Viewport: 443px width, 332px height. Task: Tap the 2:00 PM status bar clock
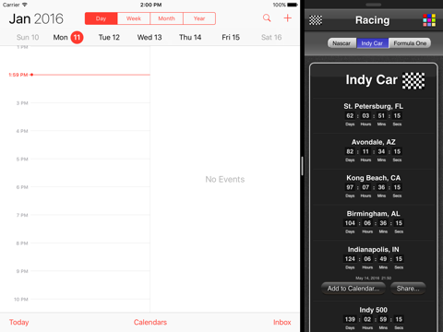pyautogui.click(x=150, y=5)
